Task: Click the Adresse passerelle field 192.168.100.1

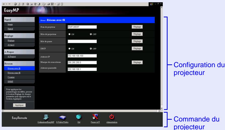Action: [82, 69]
